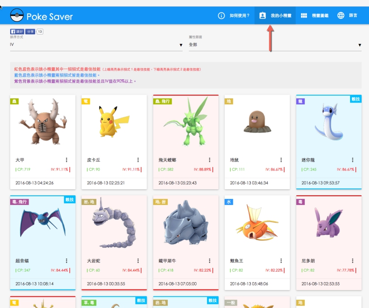The width and height of the screenshot is (369, 308).
Task: Click the globe language icon
Action: point(341,16)
